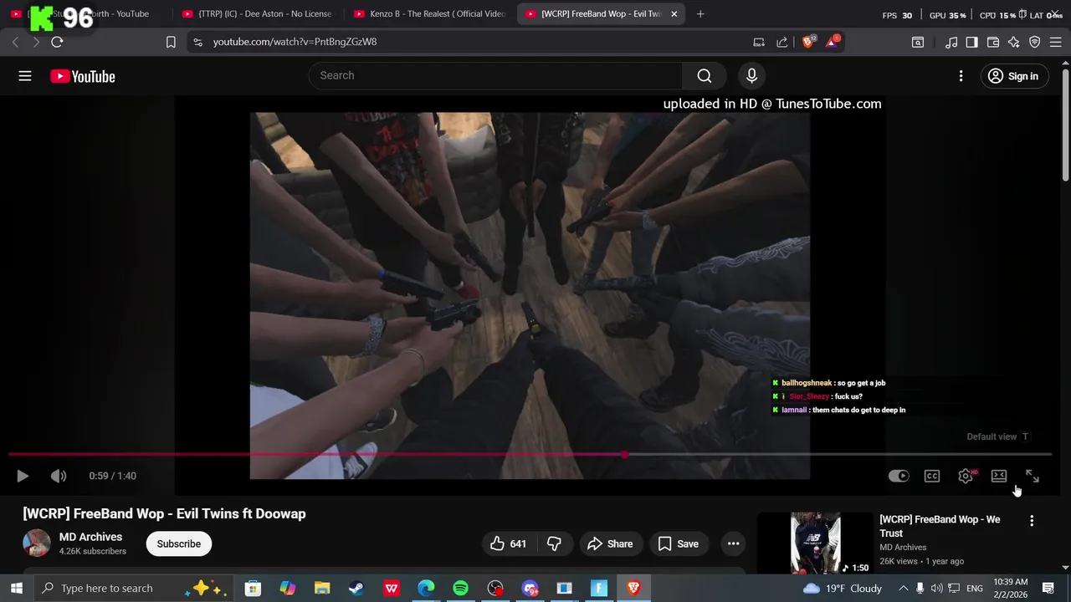Toggle the browser sidebar panel
The image size is (1071, 602).
click(971, 42)
